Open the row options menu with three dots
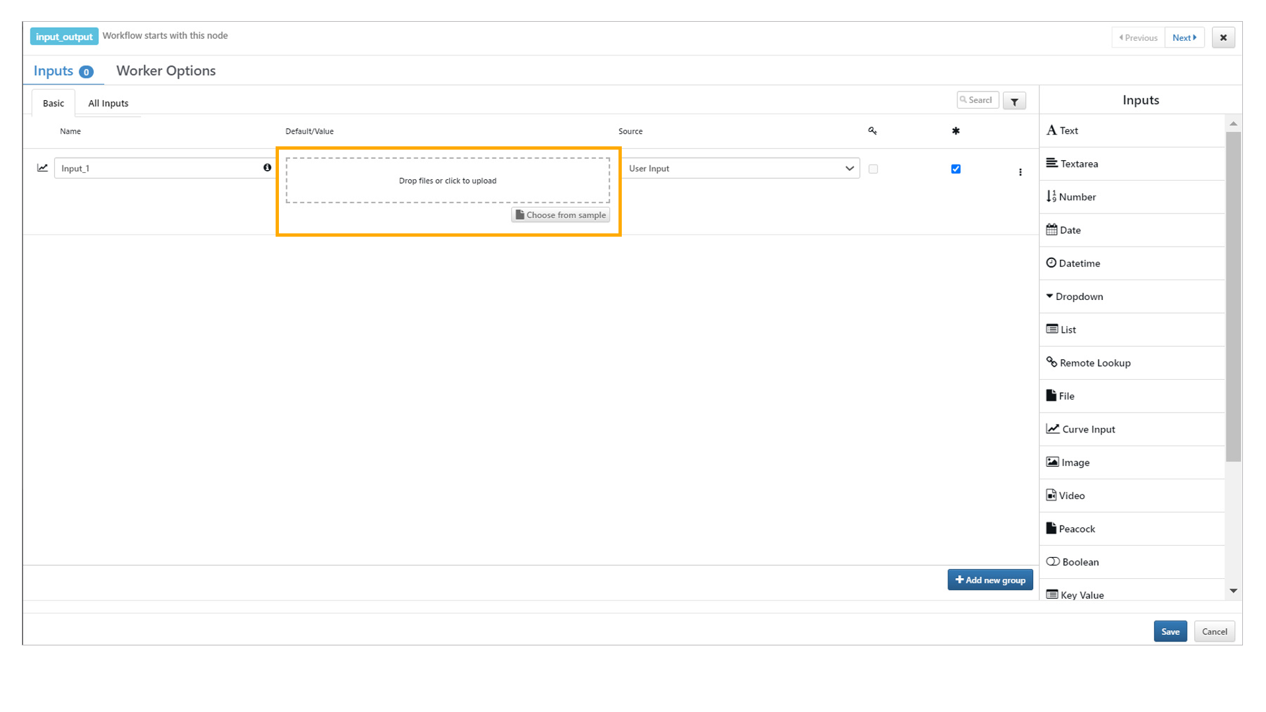Viewport: 1266px width, 712px height. click(1021, 172)
